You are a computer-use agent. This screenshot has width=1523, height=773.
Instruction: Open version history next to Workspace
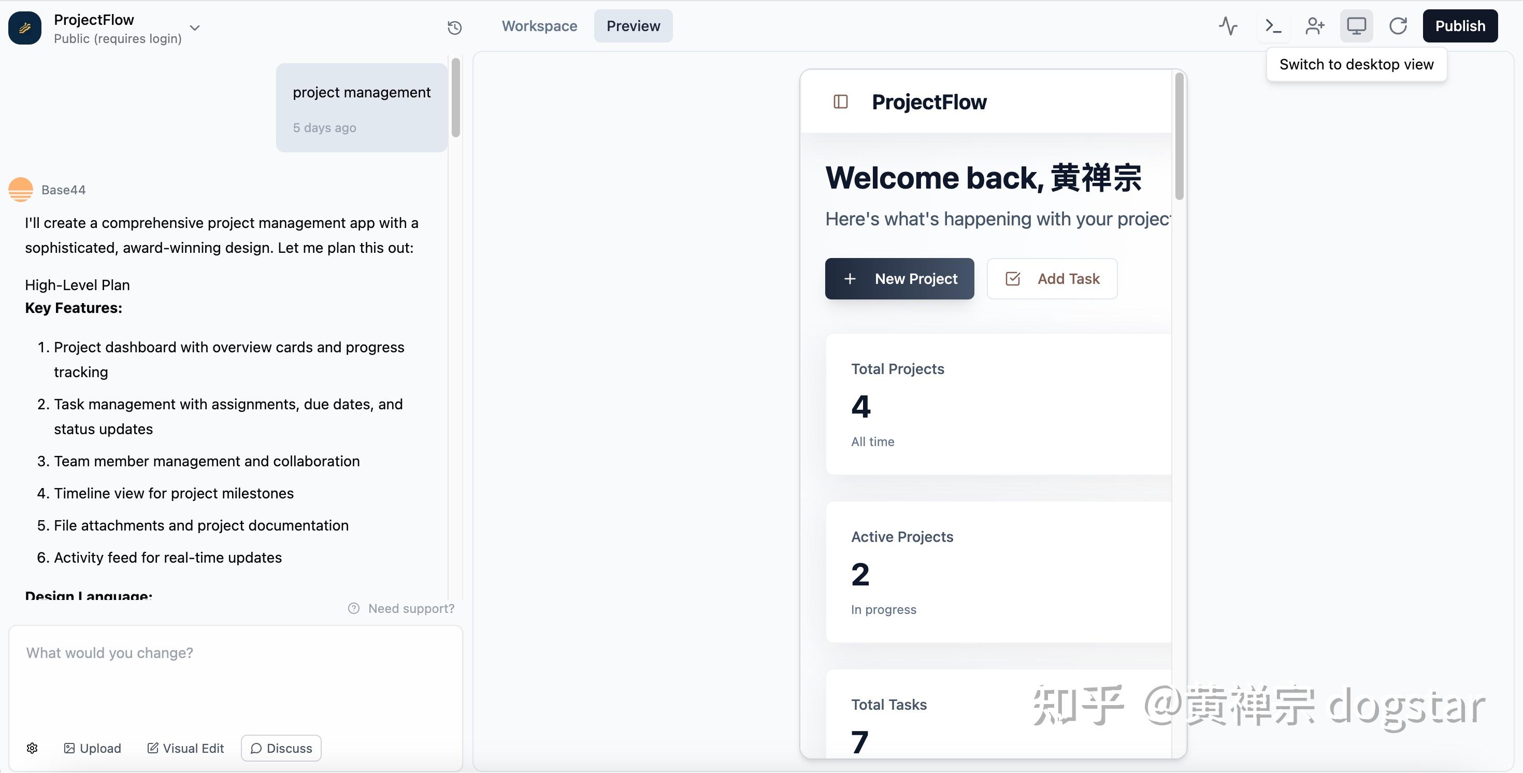coord(454,28)
